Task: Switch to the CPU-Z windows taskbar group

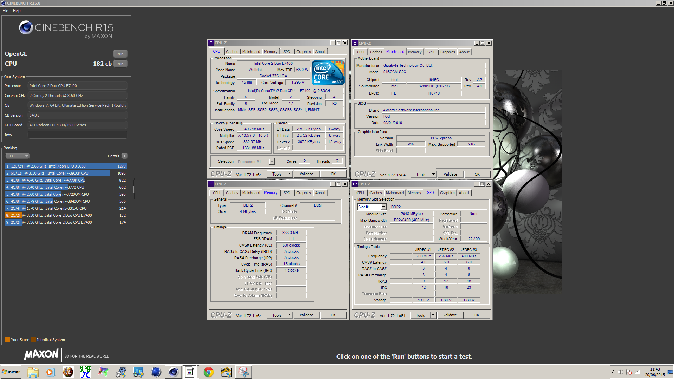Action: pos(190,372)
